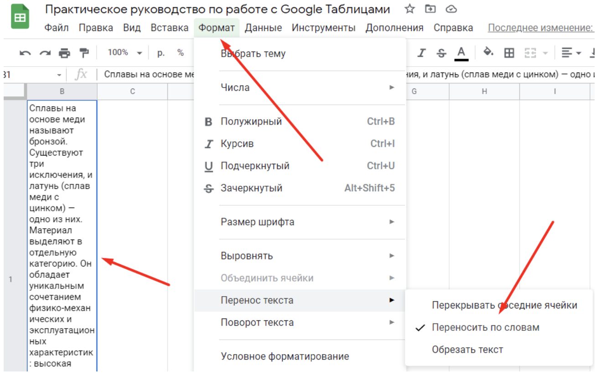Redo the action using the toolbar
This screenshot has height=376, width=601.
point(45,53)
